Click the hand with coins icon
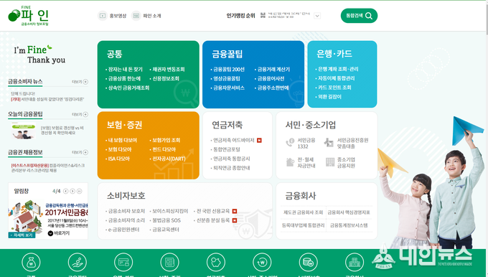 (78, 263)
